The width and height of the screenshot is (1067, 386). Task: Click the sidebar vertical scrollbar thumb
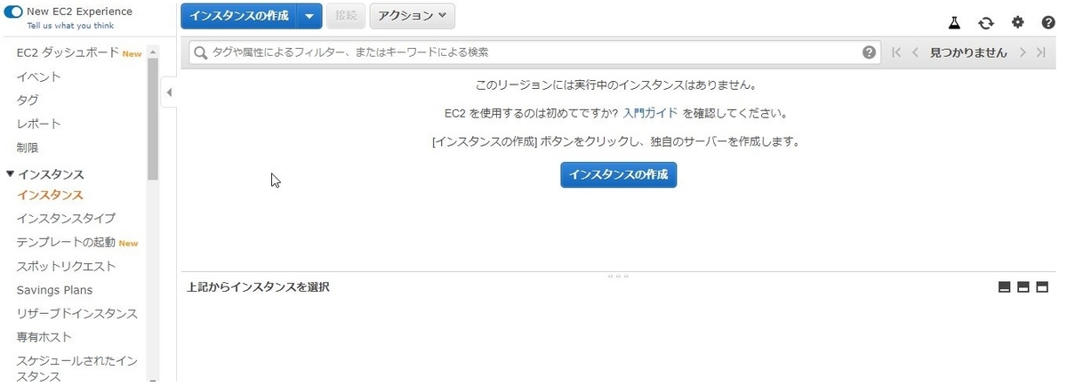[153, 119]
